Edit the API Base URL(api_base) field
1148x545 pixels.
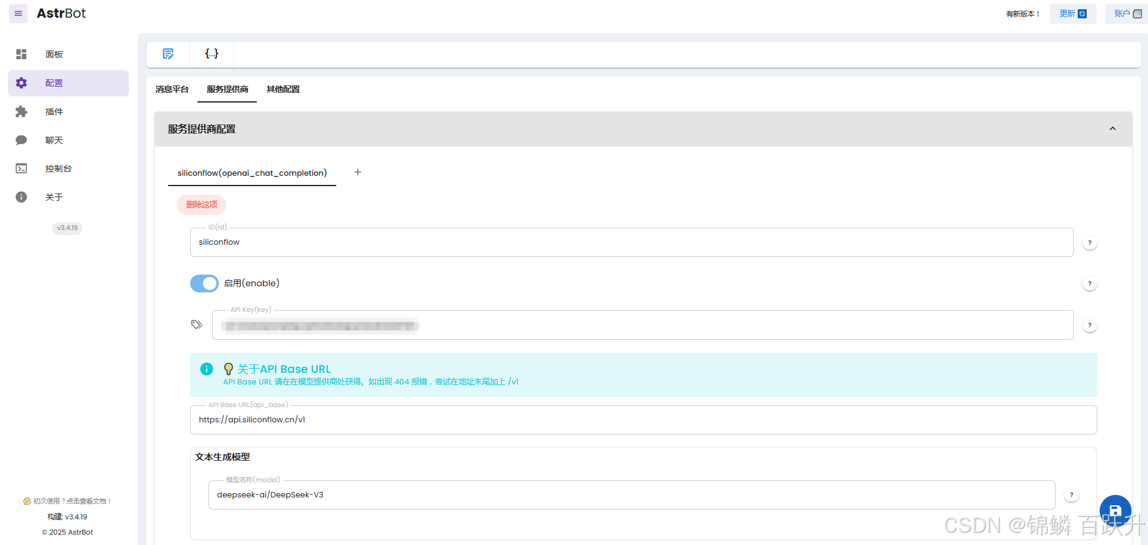point(643,420)
